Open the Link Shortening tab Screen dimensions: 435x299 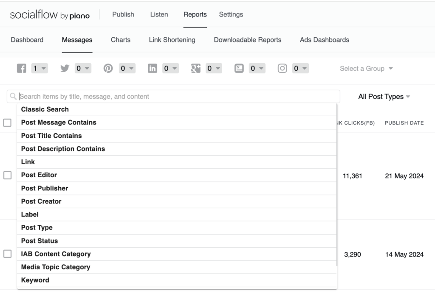click(172, 40)
